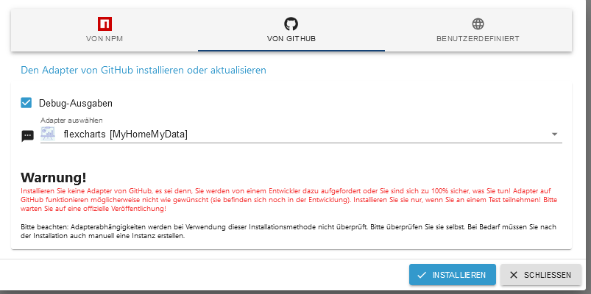Click the INSTALLIEREN button
This screenshot has height=294, width=591.
453,275
